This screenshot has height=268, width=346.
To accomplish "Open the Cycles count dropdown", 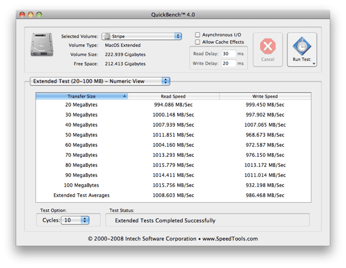I will pos(75,220).
